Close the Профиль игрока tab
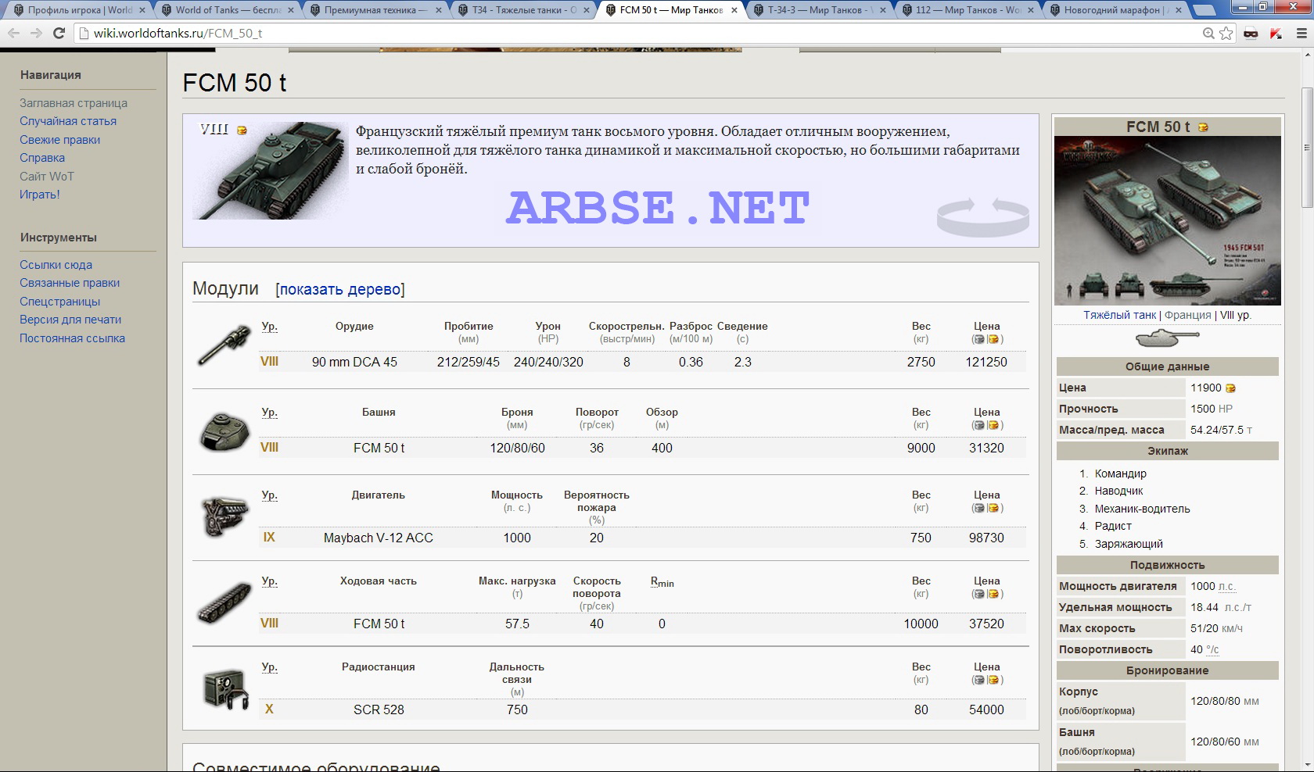The height and width of the screenshot is (772, 1314). coord(142,10)
